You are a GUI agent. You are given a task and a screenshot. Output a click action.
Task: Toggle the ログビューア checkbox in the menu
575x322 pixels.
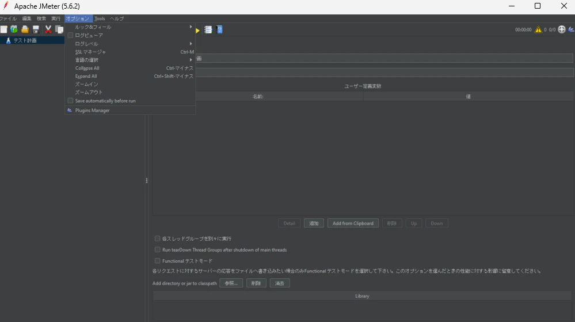pos(70,35)
